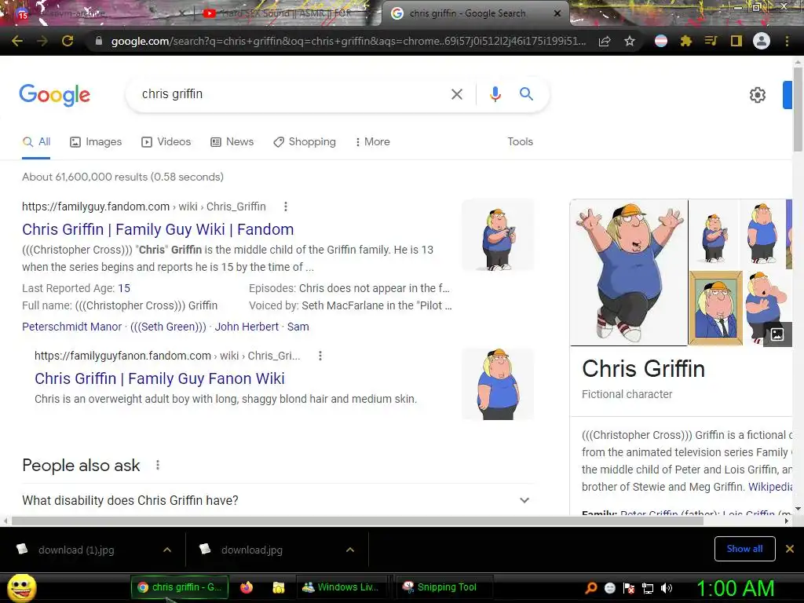Open the More search filters menu

(373, 142)
